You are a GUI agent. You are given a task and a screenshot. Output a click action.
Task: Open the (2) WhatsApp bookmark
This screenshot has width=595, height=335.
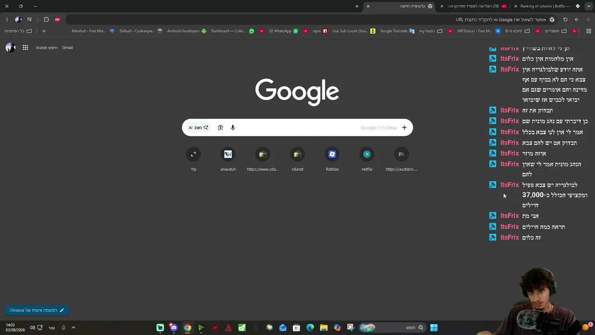click(x=284, y=31)
